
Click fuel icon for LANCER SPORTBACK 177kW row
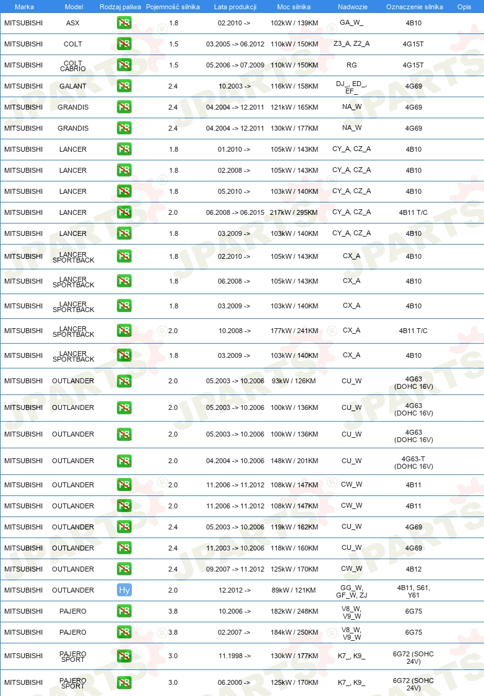click(124, 331)
